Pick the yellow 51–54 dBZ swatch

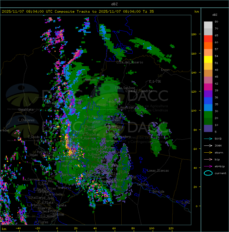click(x=208, y=59)
